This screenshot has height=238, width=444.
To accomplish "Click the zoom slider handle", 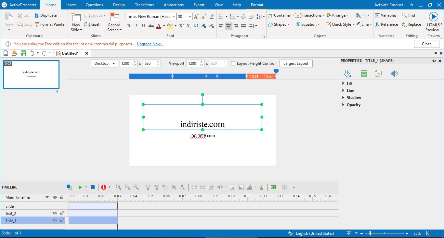I will (x=370, y=233).
